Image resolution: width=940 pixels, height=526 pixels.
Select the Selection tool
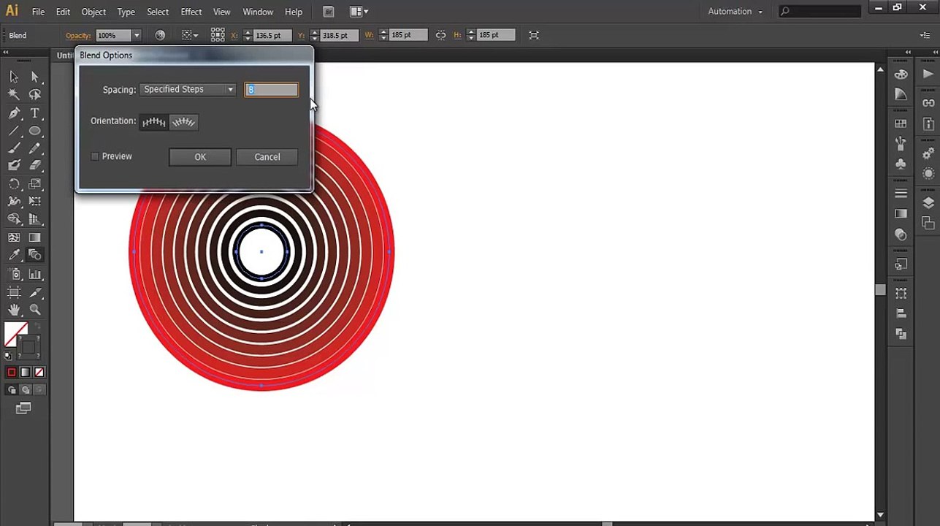click(x=14, y=77)
